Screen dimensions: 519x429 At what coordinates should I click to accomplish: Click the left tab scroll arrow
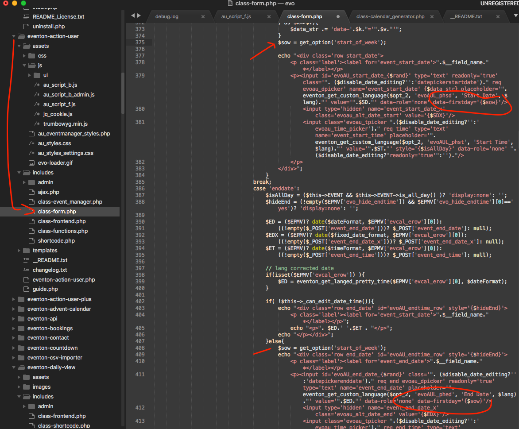point(132,16)
